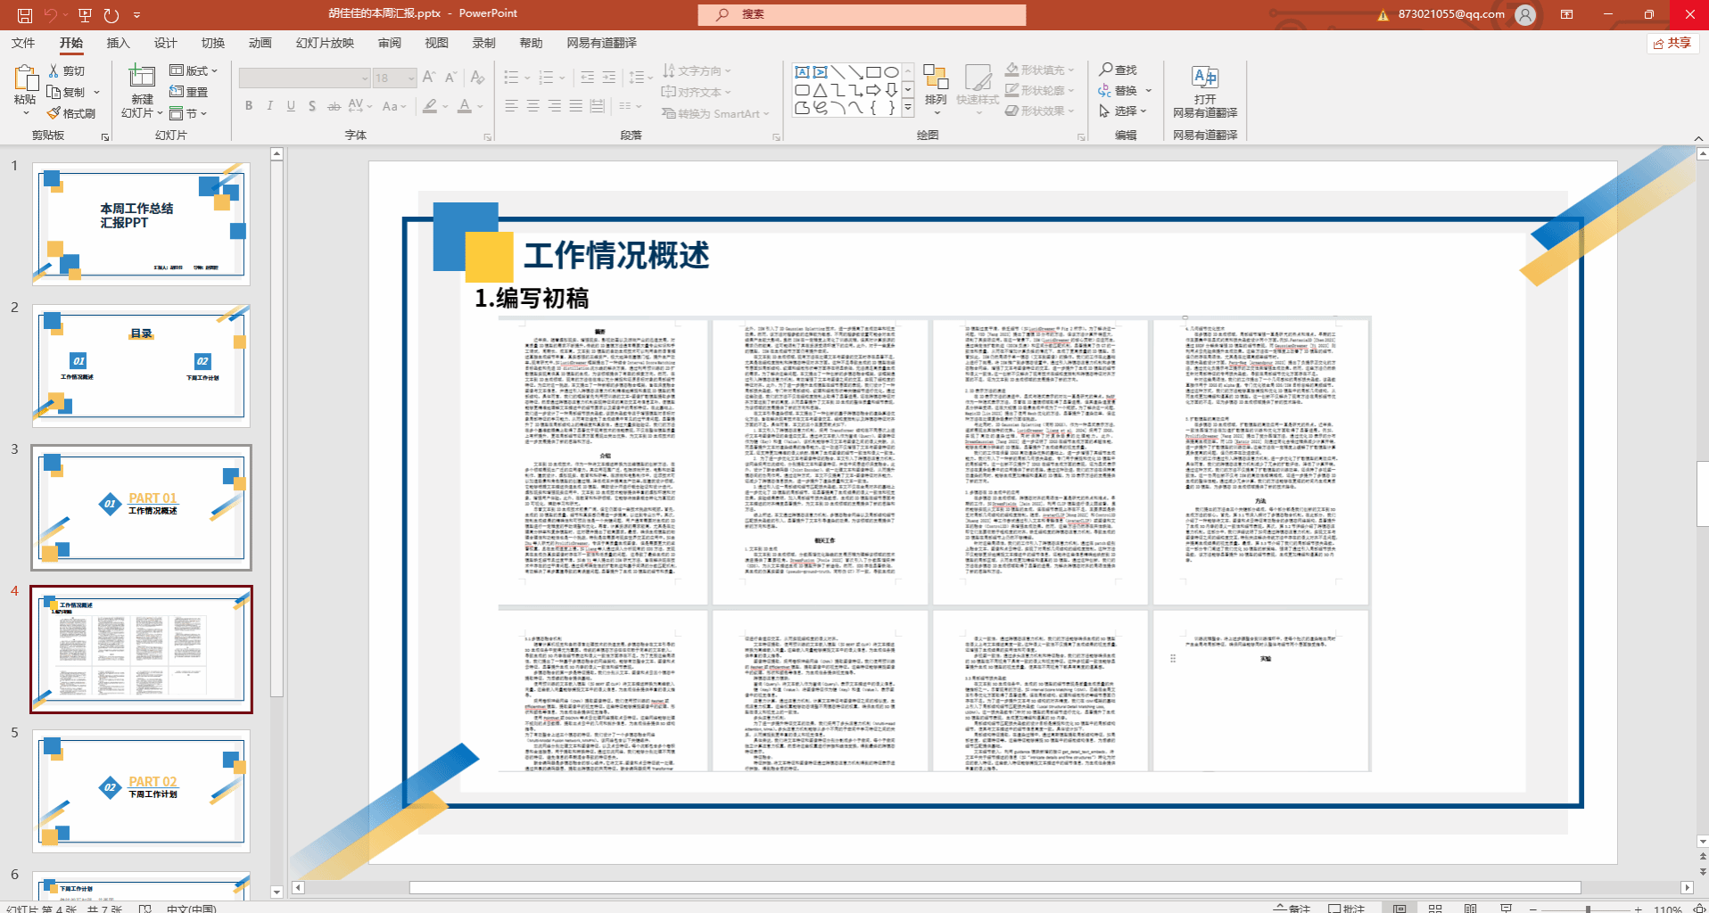Expand the shapes gallery More arrow
This screenshot has height=913, width=1709.
pyautogui.click(x=908, y=108)
